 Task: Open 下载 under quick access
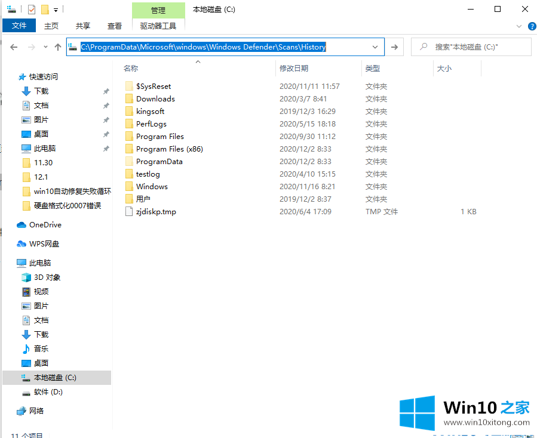pyautogui.click(x=41, y=91)
